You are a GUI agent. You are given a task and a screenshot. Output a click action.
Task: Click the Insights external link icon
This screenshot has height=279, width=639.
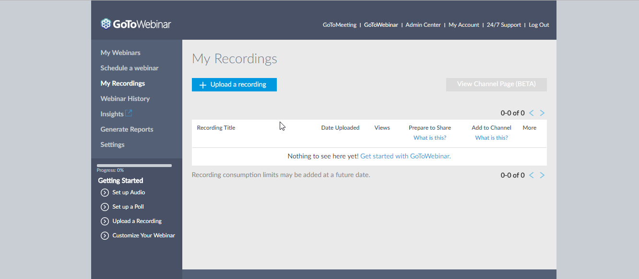(129, 113)
